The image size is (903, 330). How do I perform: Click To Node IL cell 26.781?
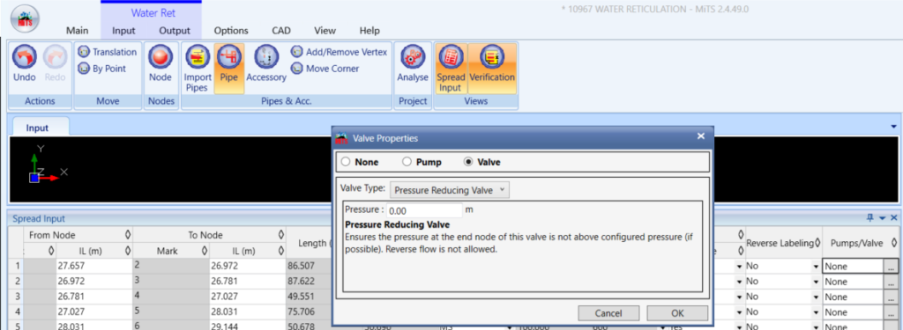click(247, 282)
